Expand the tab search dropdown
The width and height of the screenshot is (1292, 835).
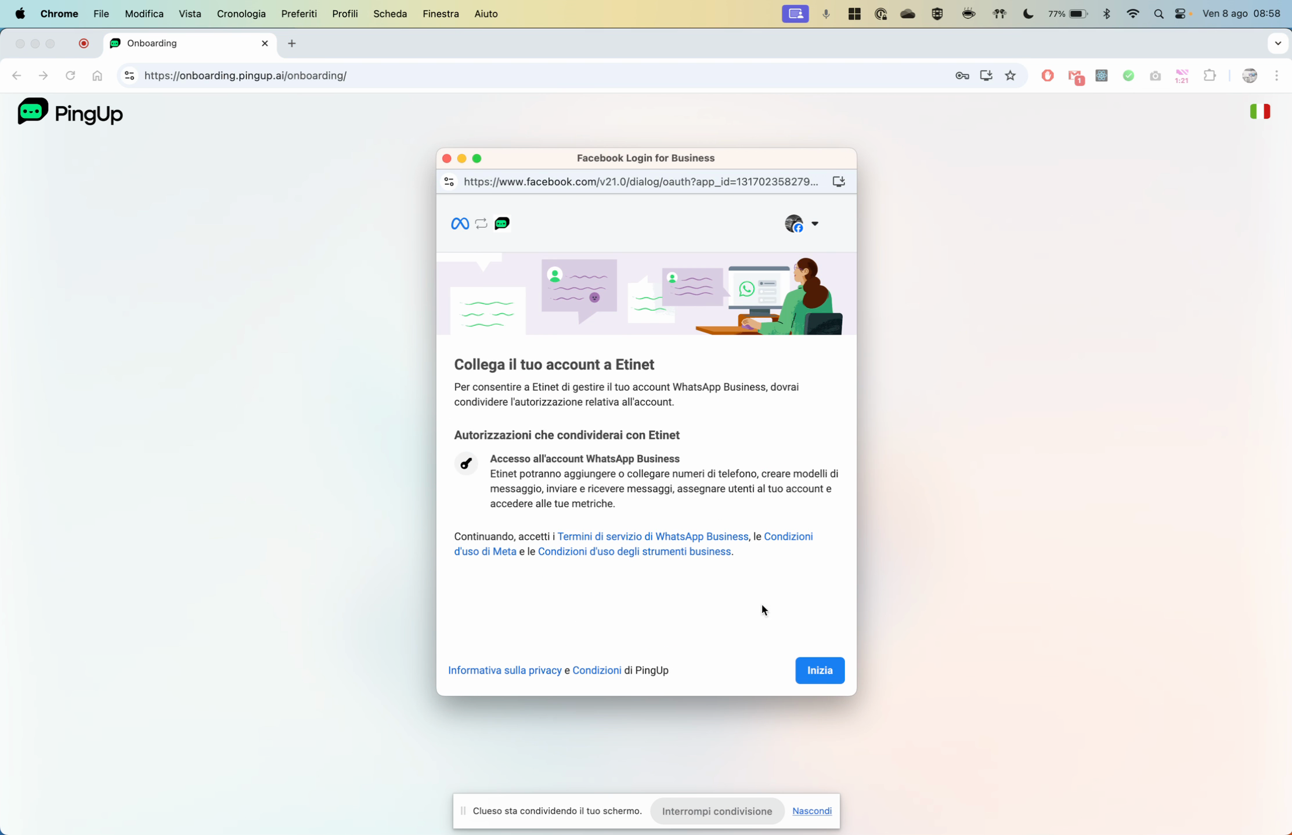coord(1277,43)
